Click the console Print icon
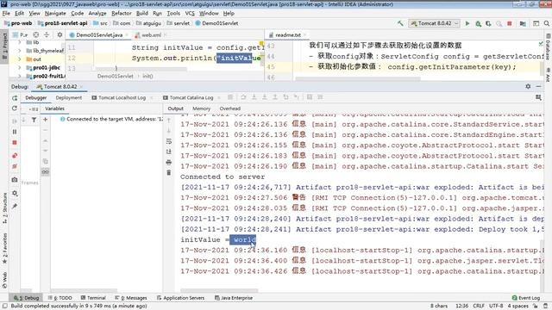Image resolution: width=552 pixels, height=310 pixels. tap(169, 163)
